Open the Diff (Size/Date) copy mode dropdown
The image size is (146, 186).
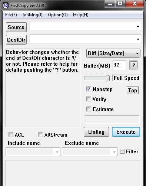[x=113, y=53]
